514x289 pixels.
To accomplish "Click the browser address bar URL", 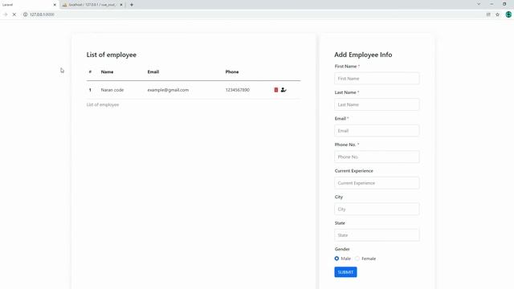I will [x=42, y=14].
